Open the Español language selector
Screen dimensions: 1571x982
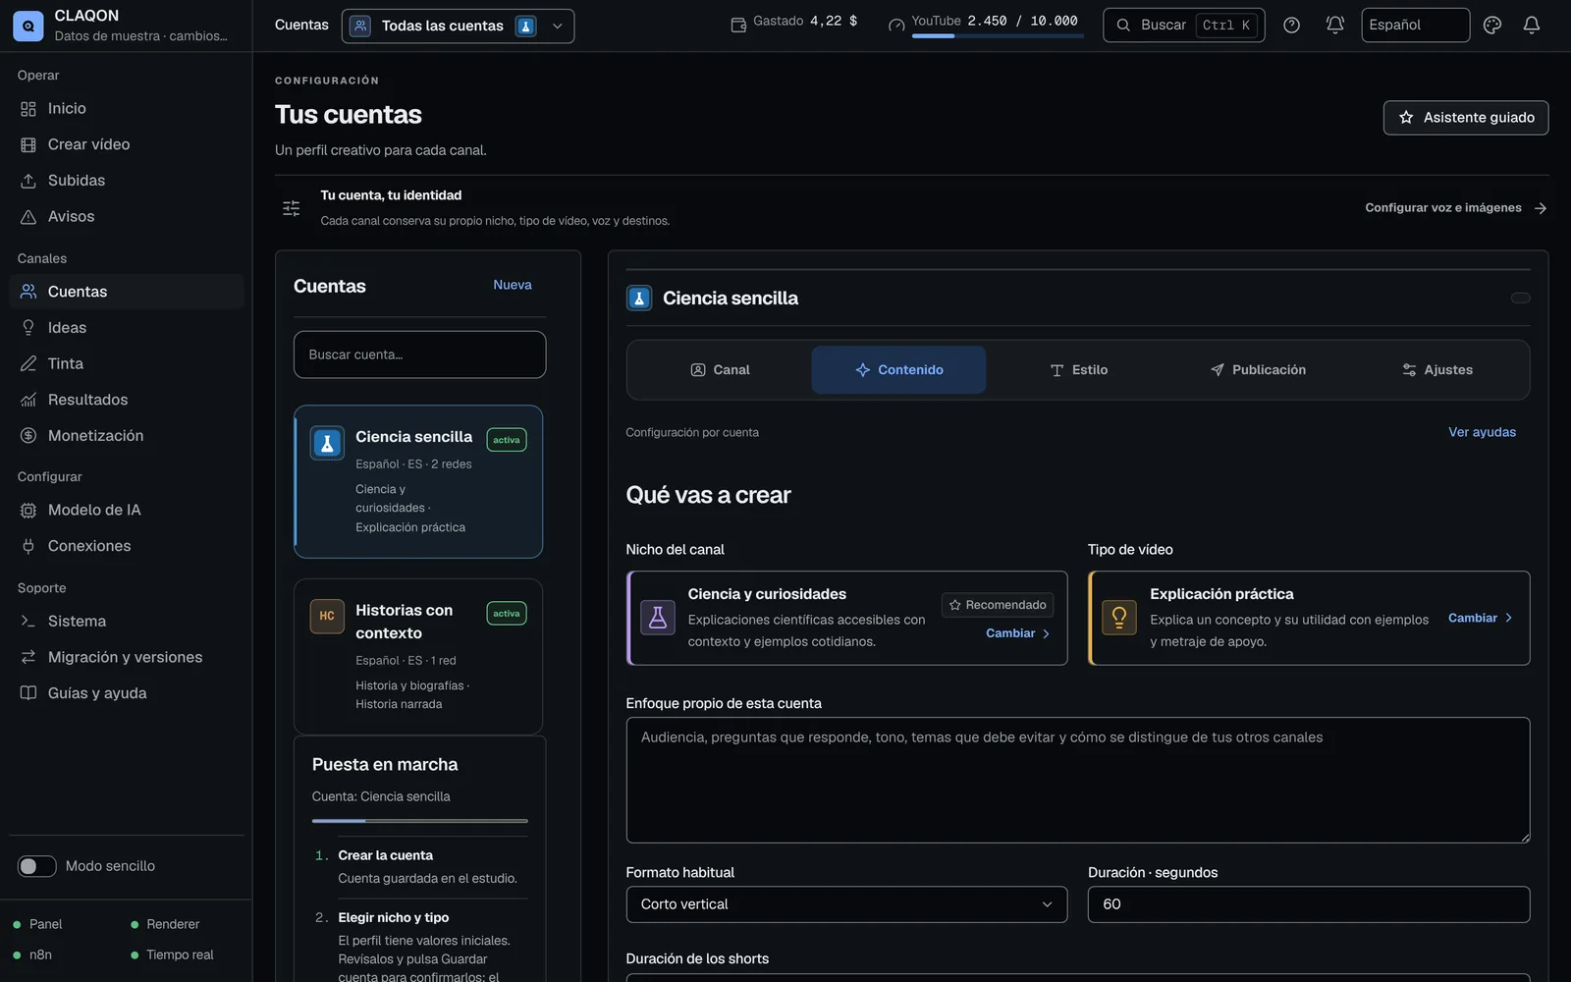pyautogui.click(x=1415, y=26)
